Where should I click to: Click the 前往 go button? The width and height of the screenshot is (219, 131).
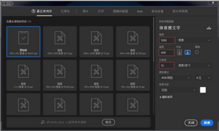[108, 122]
